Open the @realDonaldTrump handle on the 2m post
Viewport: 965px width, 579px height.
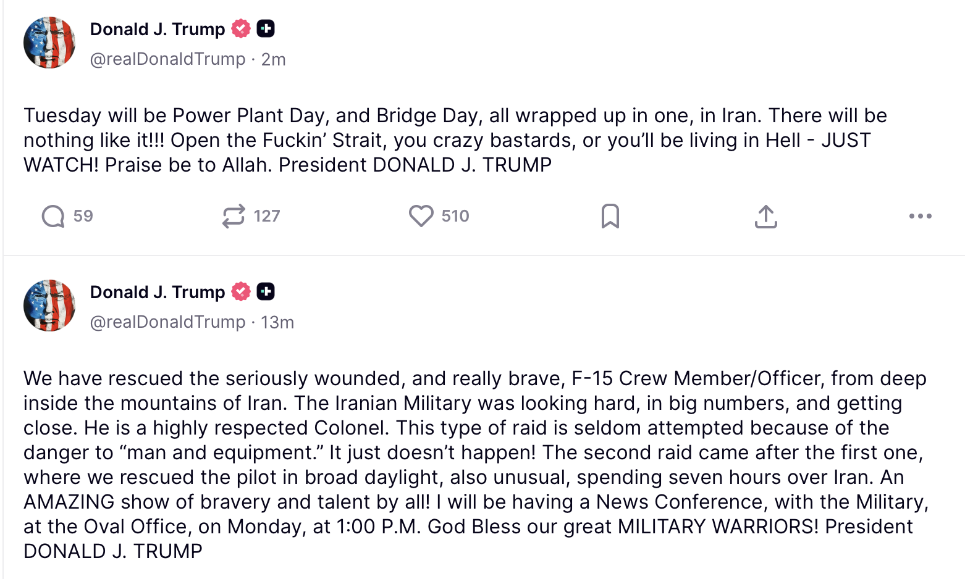(167, 59)
